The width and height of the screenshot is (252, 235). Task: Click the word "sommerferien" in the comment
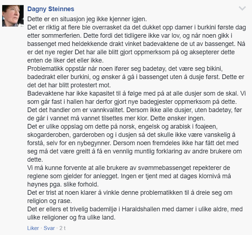[57, 36]
